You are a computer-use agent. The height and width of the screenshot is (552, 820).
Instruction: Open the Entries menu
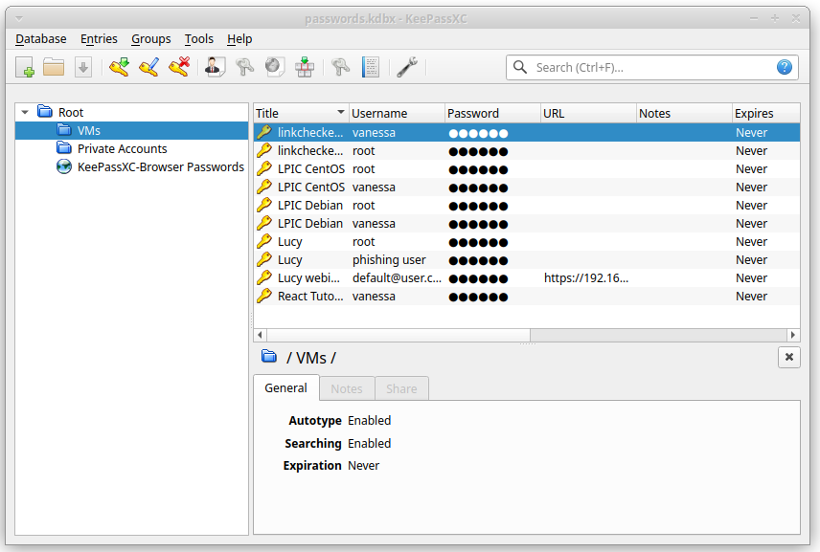point(99,39)
